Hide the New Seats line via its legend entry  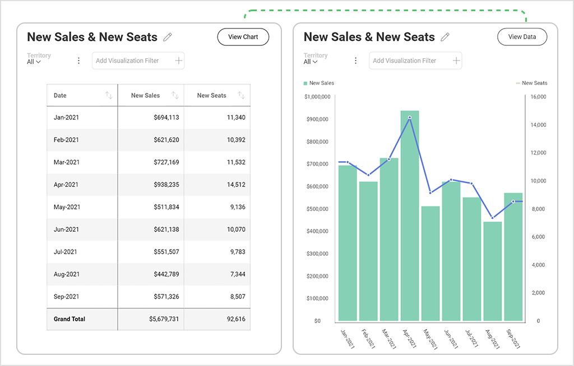click(531, 82)
